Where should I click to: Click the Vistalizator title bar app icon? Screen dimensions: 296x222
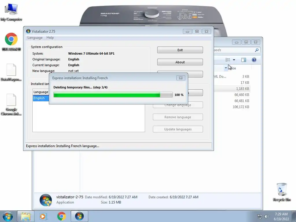coord(28,31)
